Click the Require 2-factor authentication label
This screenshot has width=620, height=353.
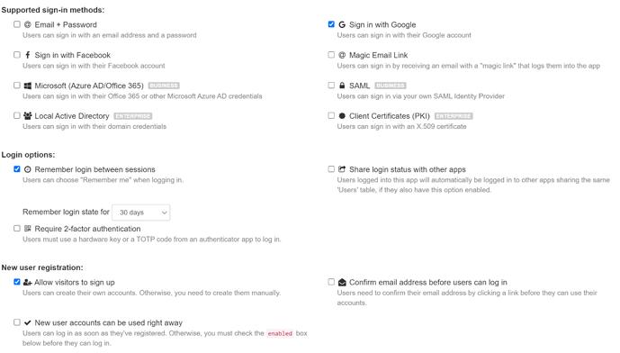pyautogui.click(x=87, y=229)
